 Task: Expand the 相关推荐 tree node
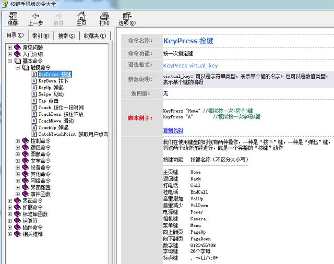tap(9, 234)
